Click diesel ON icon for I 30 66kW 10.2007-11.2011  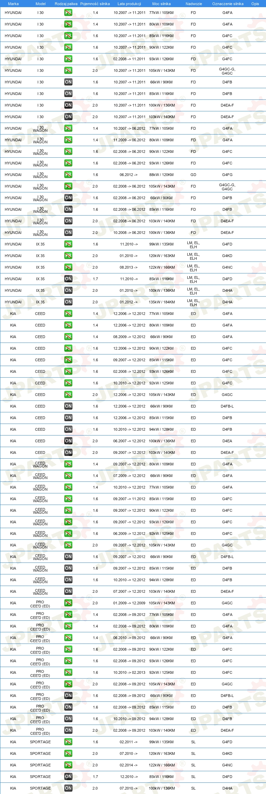point(68,82)
